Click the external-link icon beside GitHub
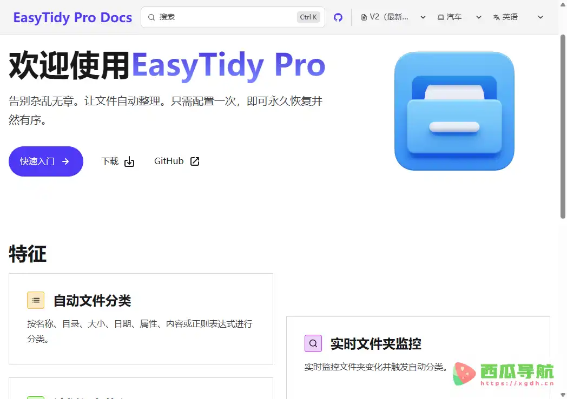The height and width of the screenshot is (399, 567). (x=195, y=161)
